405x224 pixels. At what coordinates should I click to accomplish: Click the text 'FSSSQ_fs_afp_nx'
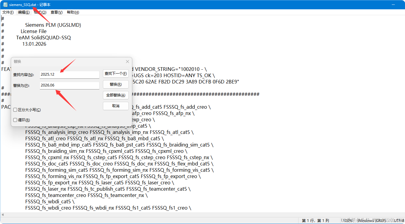(x=172, y=113)
